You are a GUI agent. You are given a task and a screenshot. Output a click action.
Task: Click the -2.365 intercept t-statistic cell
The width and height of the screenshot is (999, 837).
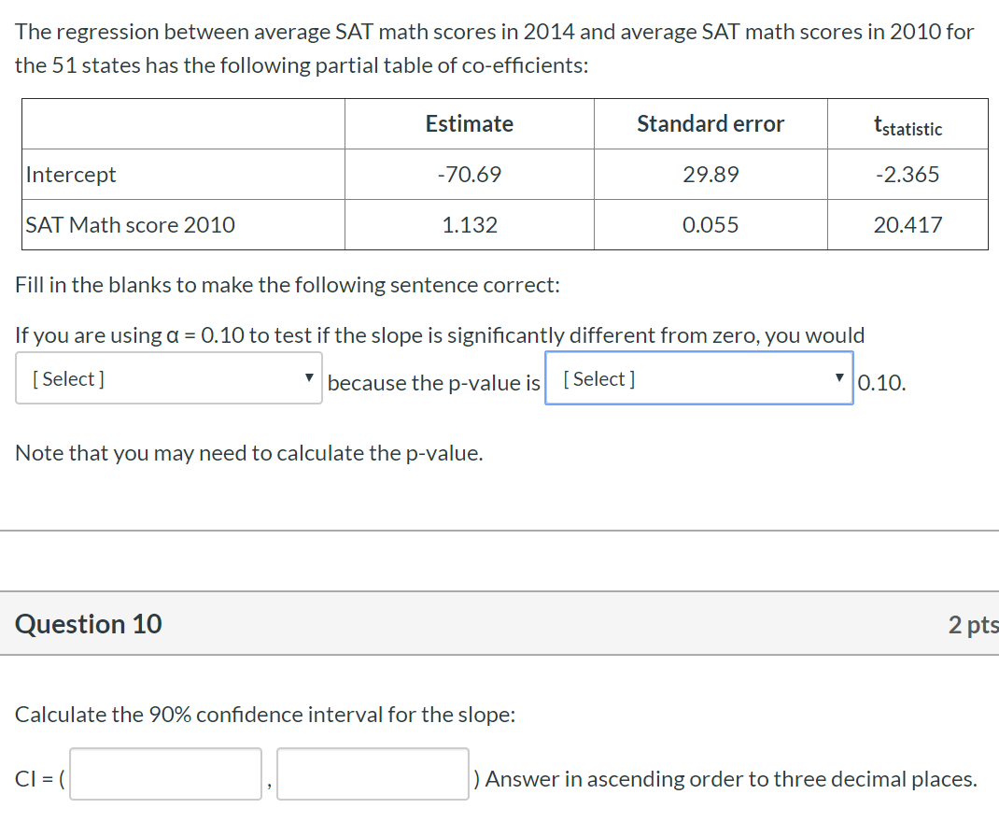coord(908,174)
